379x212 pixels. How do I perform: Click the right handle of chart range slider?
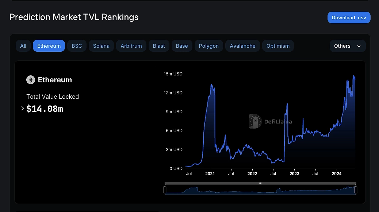pyautogui.click(x=356, y=189)
